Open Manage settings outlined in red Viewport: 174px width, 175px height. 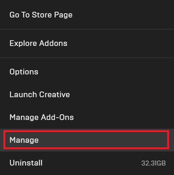pyautogui.click(x=87, y=140)
